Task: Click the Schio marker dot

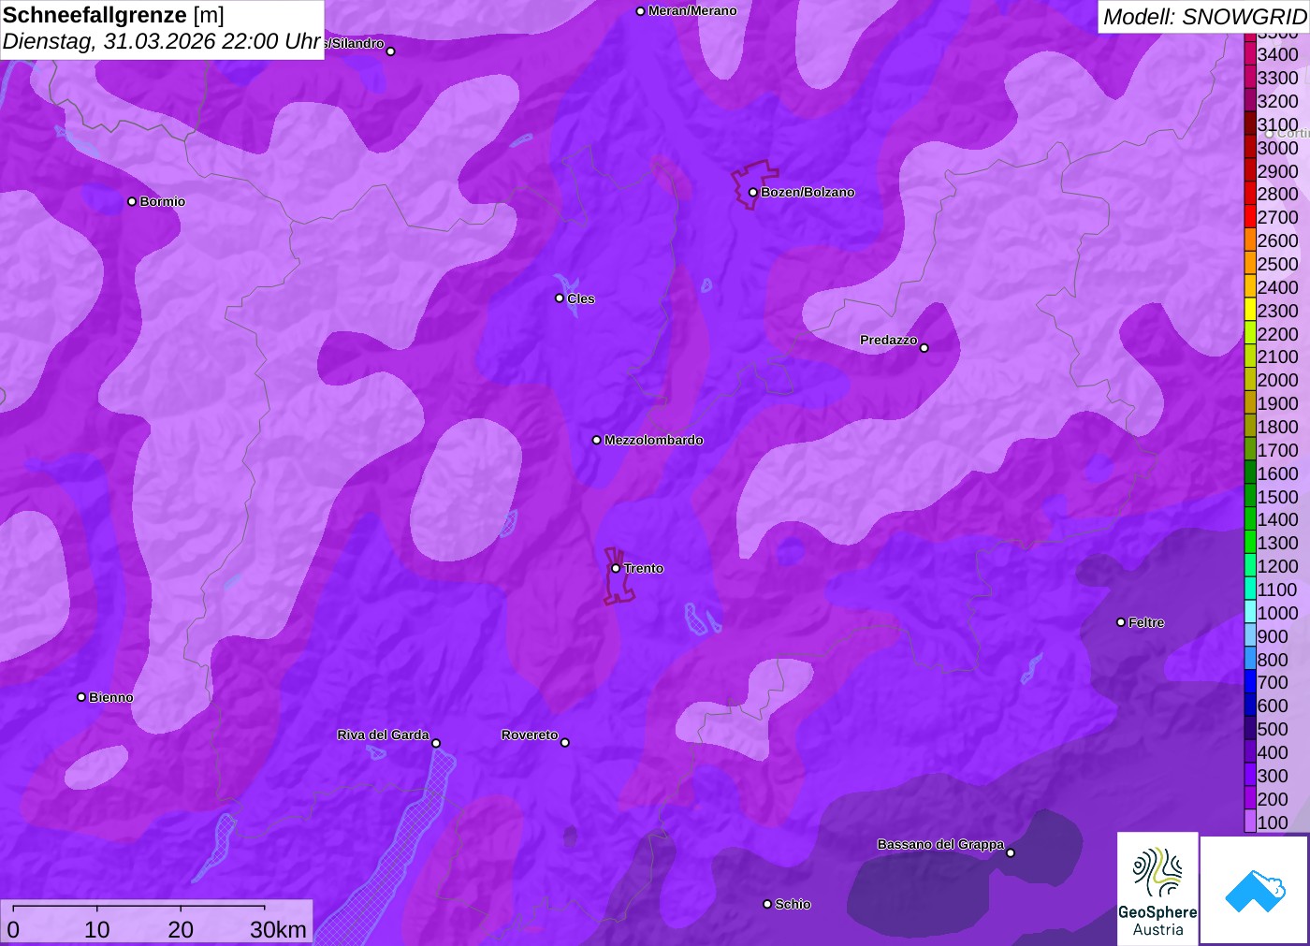Action: click(767, 904)
